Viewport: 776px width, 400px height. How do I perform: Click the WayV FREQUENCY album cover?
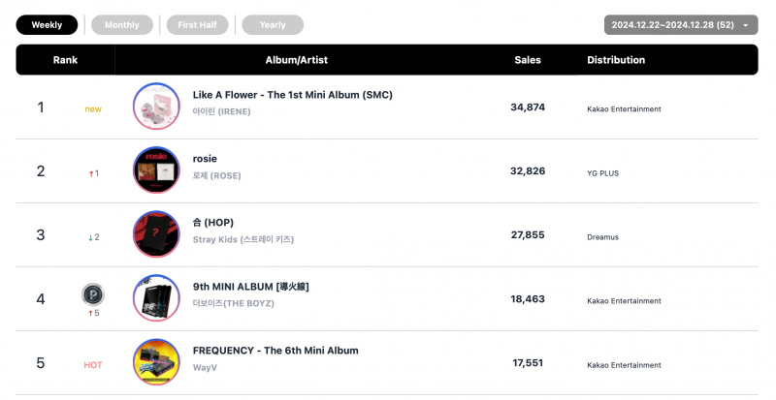(x=156, y=362)
